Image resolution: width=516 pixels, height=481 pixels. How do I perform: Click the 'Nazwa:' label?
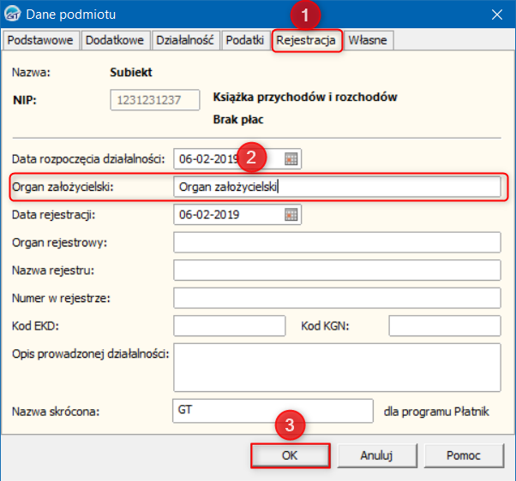click(x=31, y=72)
